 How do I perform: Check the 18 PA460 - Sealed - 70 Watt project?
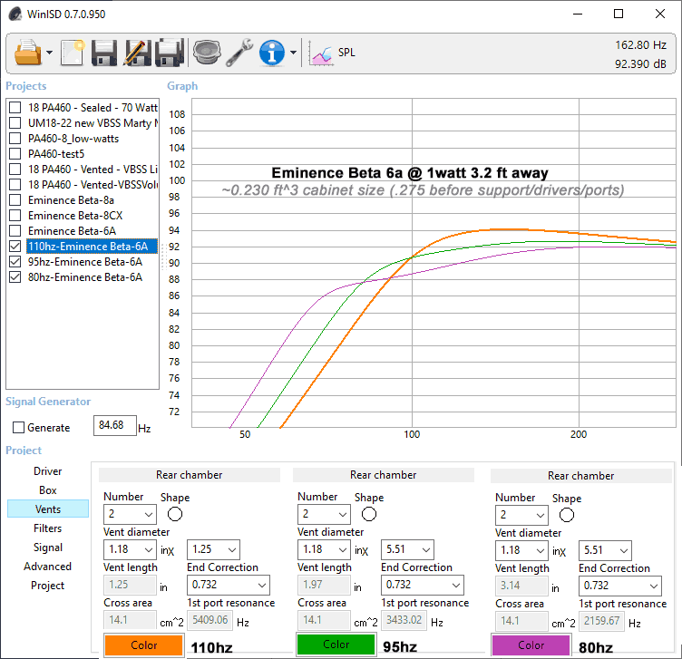tap(15, 107)
